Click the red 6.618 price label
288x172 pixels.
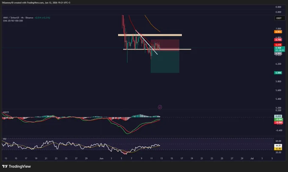click(278, 45)
